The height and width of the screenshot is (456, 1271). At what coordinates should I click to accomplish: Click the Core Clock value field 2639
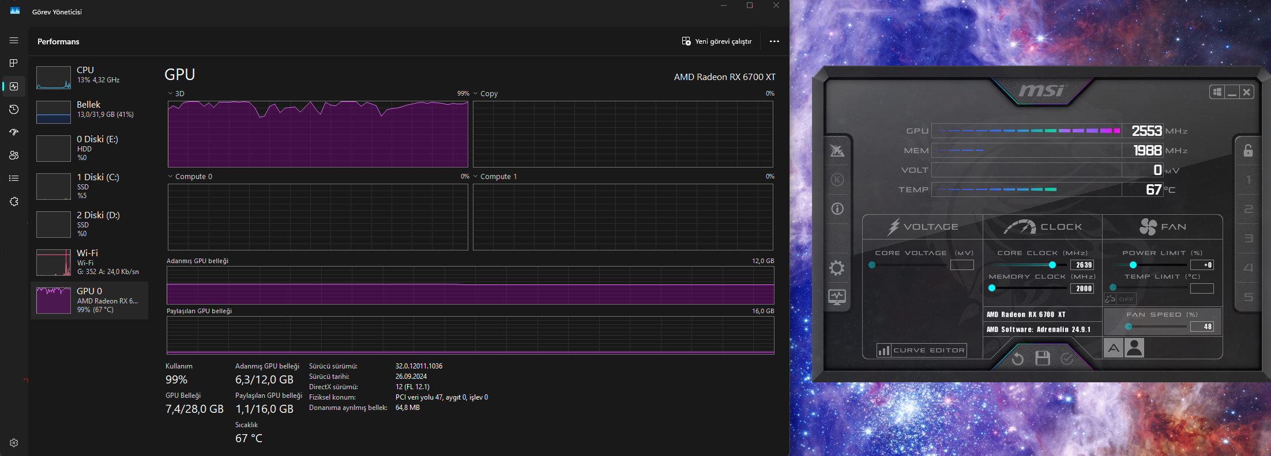pos(1082,265)
